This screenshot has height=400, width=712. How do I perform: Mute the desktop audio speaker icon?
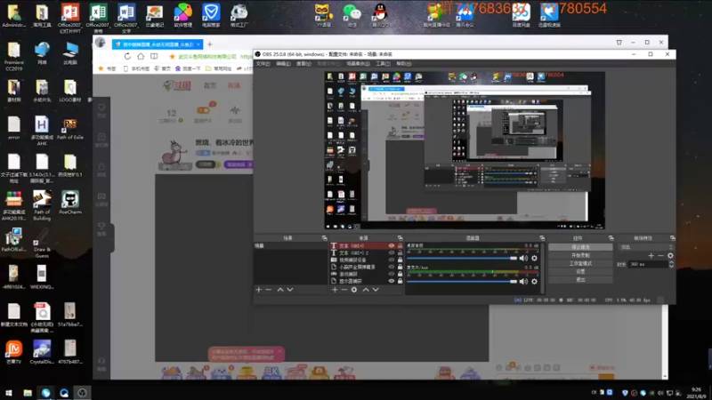click(523, 258)
